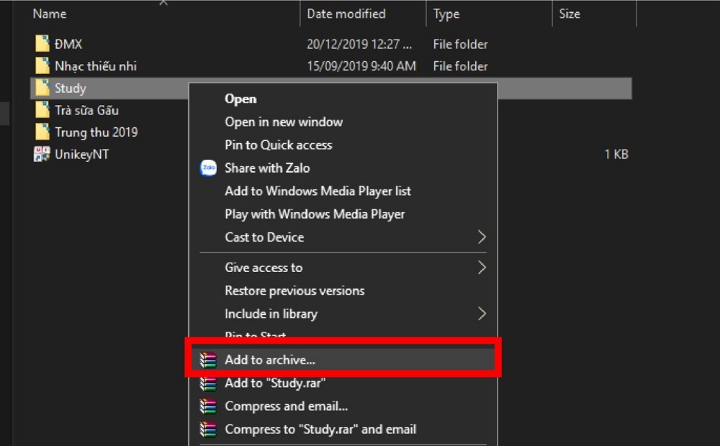Screen dimensions: 720x446
Task: Expand the Include in library submenu arrow
Action: point(482,314)
